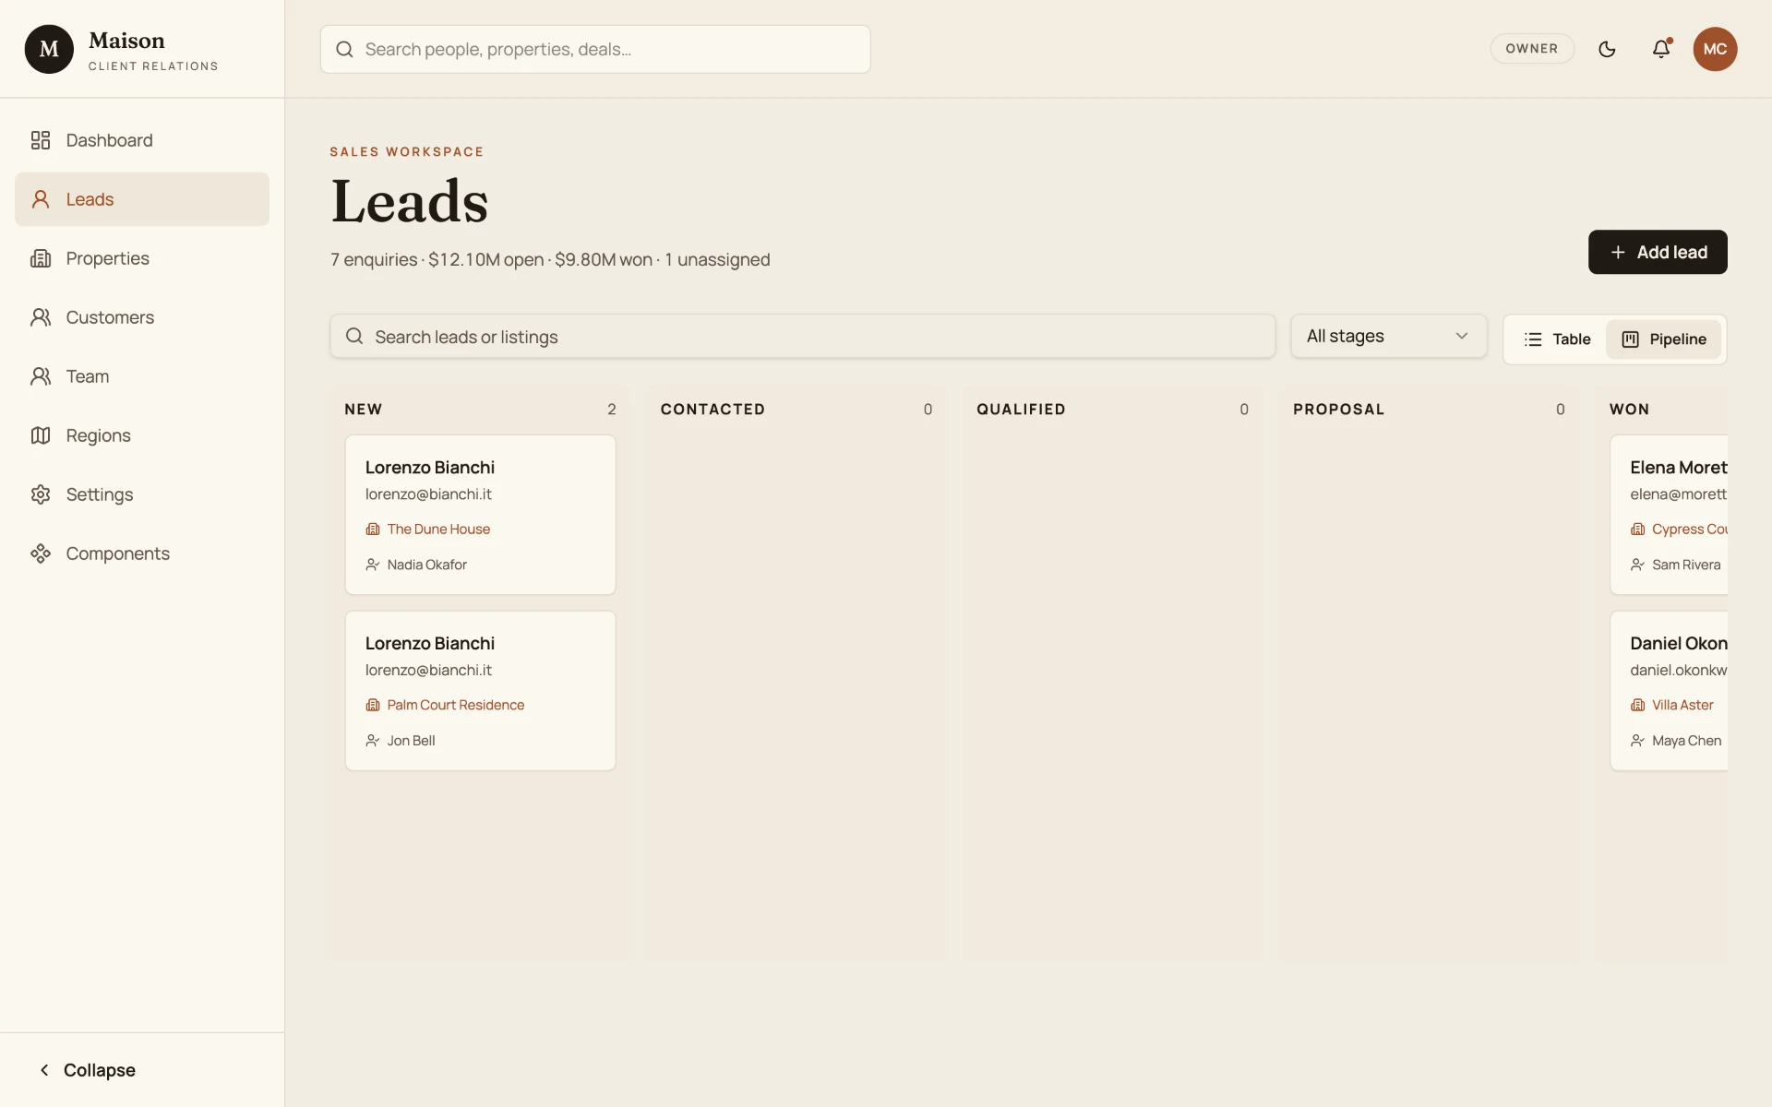
Task: Click building icon beside The Dune House
Action: point(373,530)
